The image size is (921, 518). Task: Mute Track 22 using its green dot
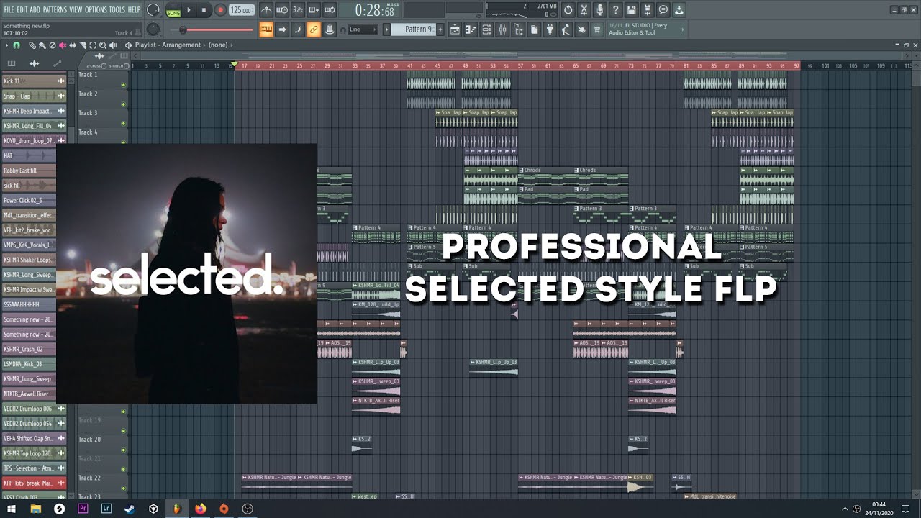pos(124,488)
